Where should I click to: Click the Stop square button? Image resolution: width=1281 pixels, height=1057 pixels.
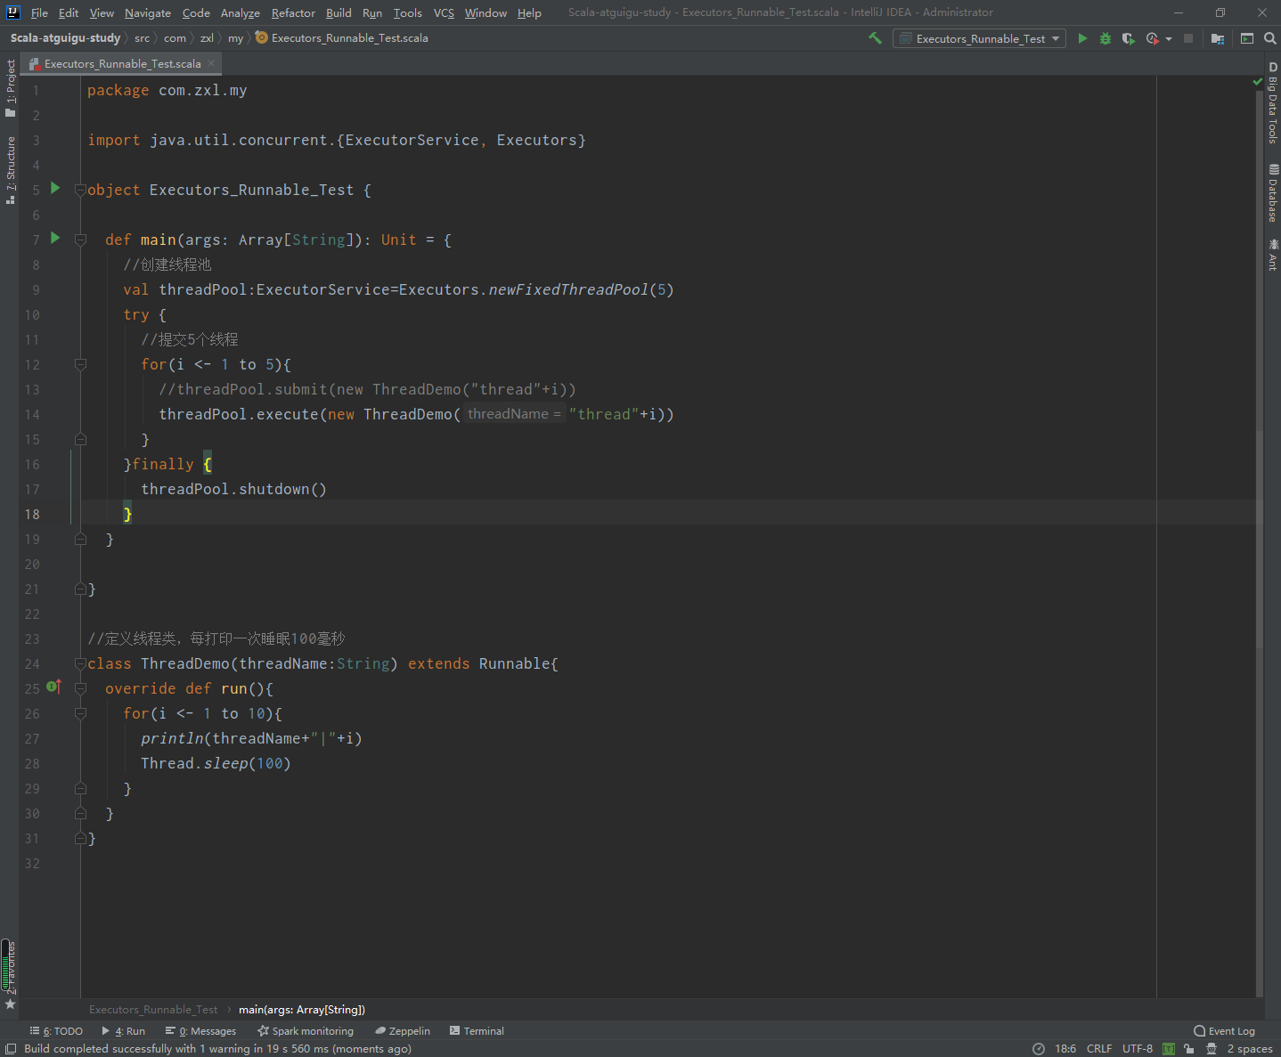pyautogui.click(x=1188, y=38)
